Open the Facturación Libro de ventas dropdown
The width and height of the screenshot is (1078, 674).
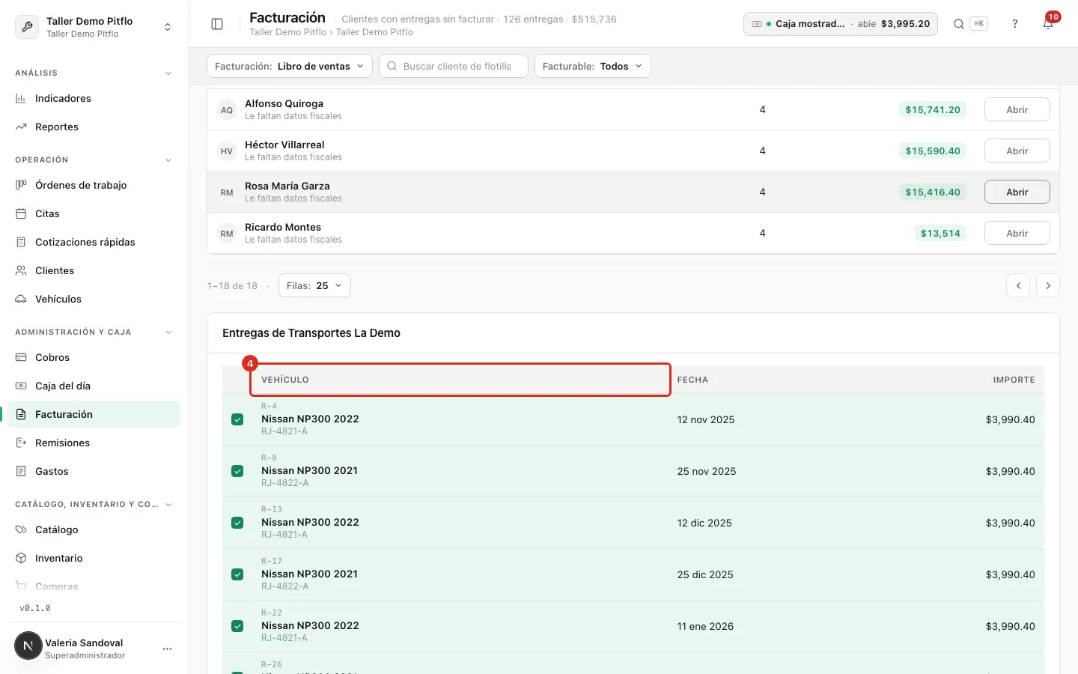290,66
